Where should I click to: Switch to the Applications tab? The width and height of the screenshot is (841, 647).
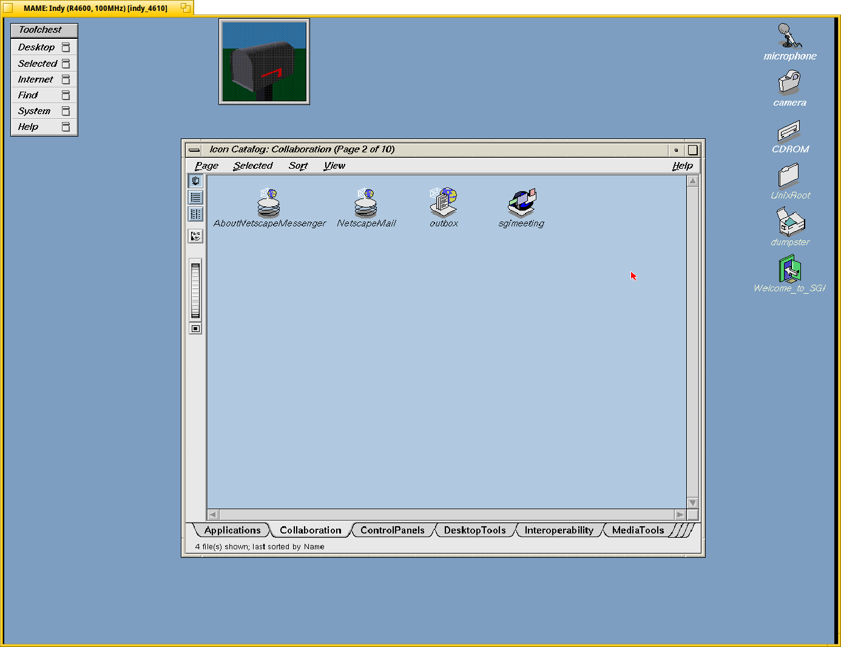coord(232,530)
